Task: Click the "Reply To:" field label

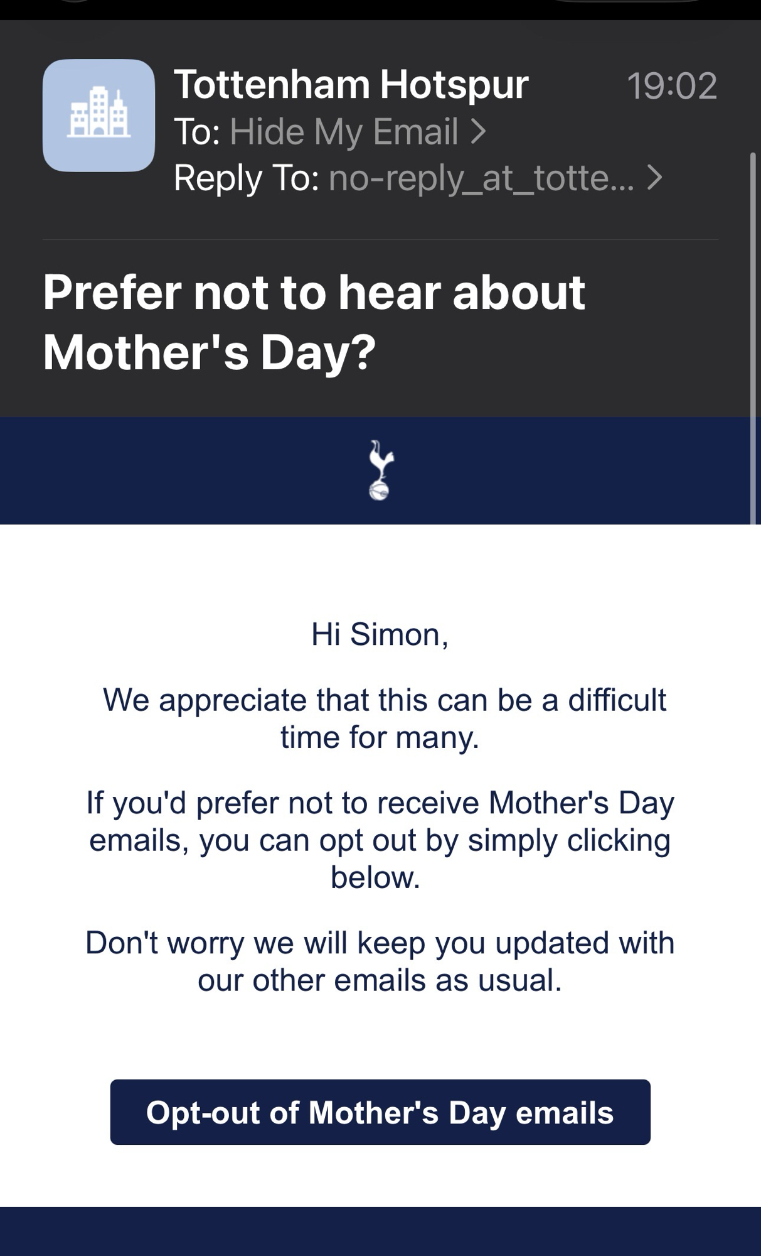Action: 246,178
